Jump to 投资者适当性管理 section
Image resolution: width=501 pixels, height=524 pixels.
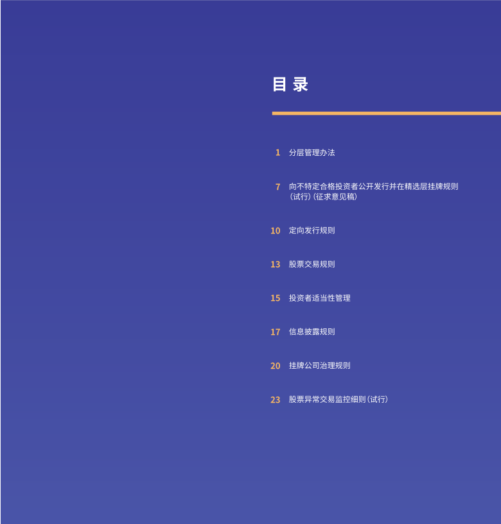tap(319, 298)
